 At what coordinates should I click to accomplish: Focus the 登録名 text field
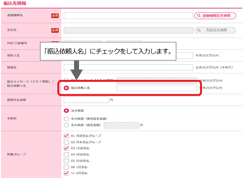click(128, 68)
